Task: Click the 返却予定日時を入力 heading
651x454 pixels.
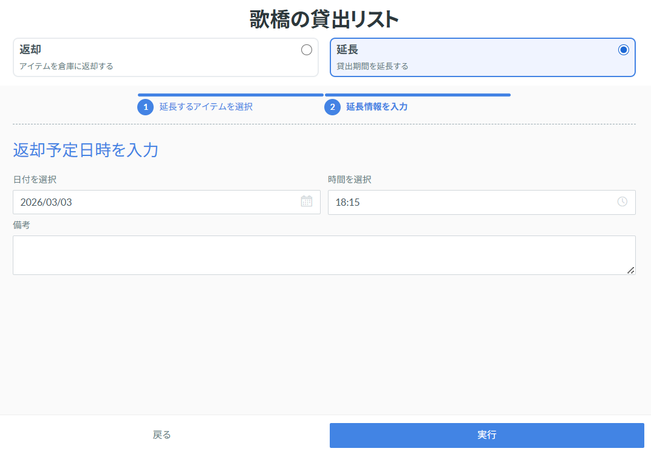Action: tap(86, 150)
